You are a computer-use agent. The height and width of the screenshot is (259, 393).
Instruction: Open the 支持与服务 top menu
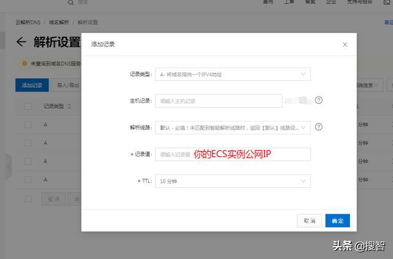360,2
